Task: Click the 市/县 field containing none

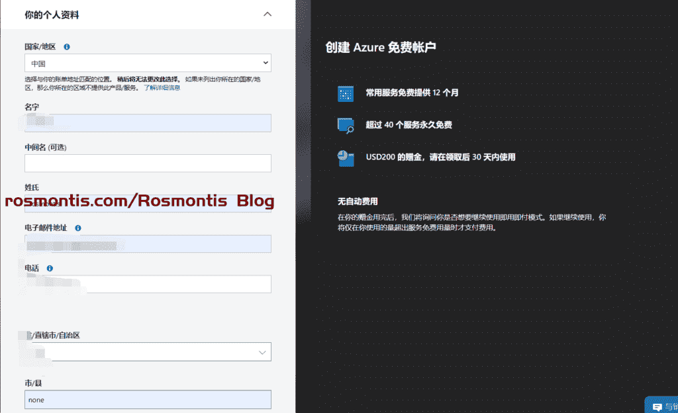Action: coord(148,400)
